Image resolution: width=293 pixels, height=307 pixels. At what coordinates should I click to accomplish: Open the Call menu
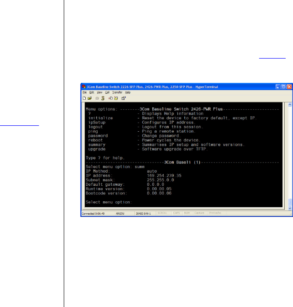click(107, 92)
